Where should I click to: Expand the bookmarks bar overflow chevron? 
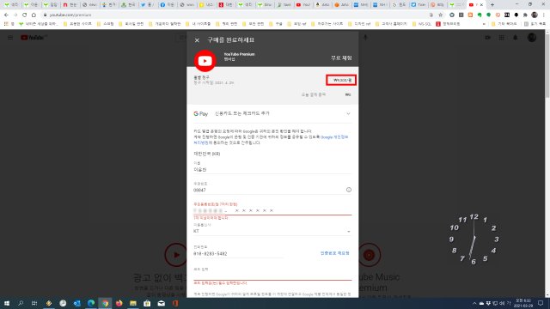click(484, 24)
